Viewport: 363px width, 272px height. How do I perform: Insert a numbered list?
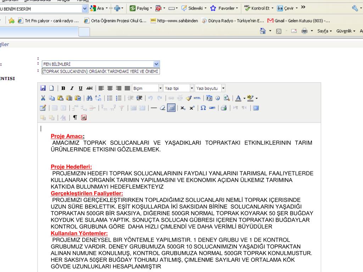(x=118, y=98)
